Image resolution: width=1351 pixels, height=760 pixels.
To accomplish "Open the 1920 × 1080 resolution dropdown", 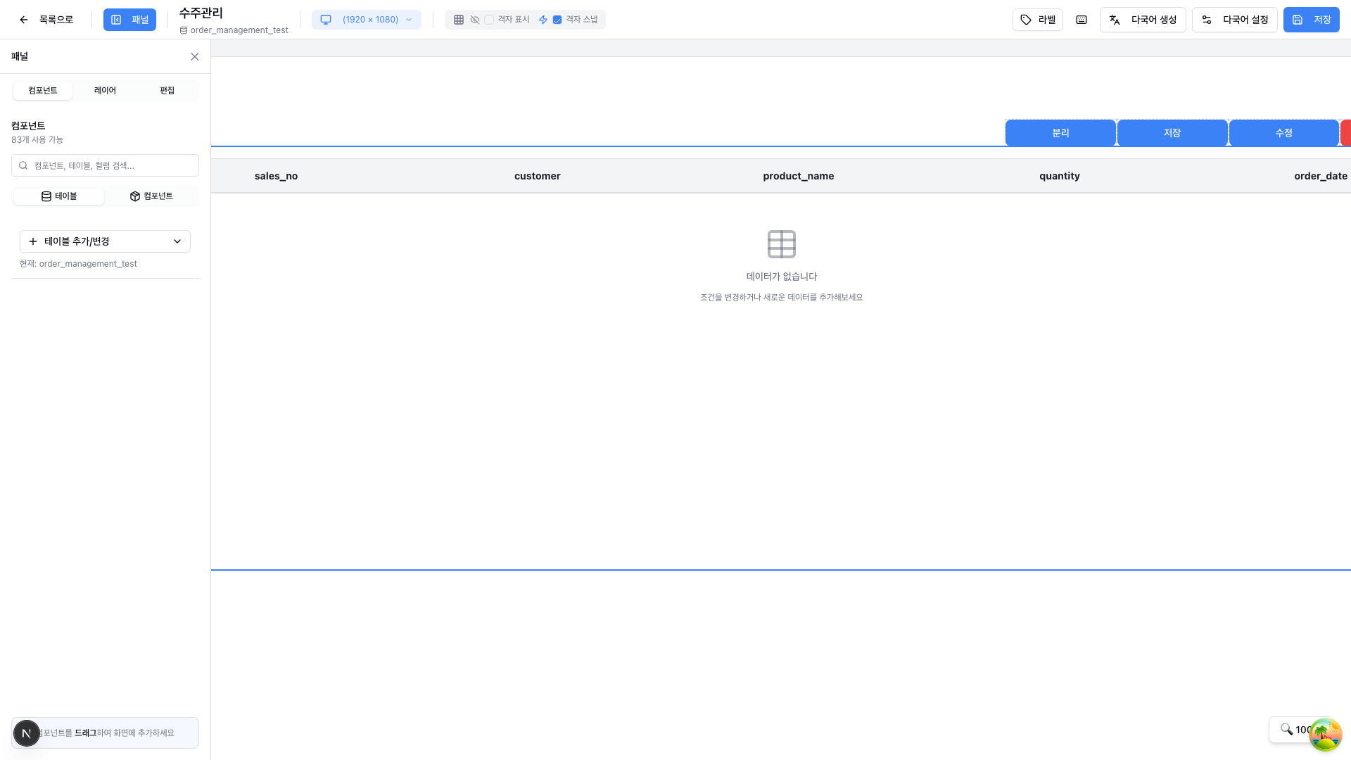I will pos(367,20).
